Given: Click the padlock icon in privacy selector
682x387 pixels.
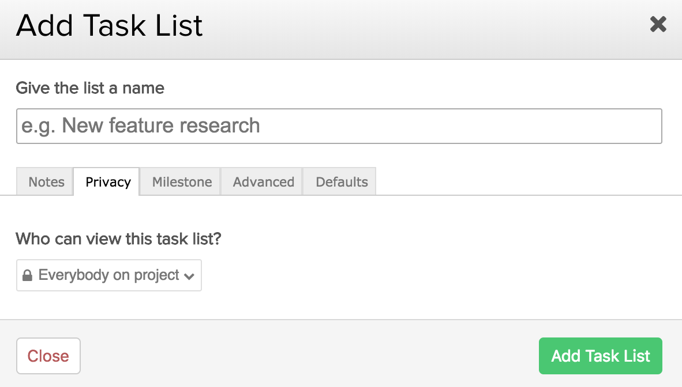Looking at the screenshot, I should point(27,276).
